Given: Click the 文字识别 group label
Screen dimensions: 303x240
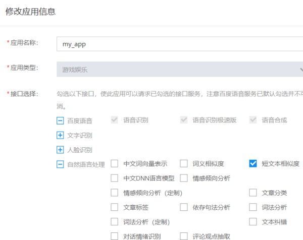Looking at the screenshot, I should tap(80, 136).
